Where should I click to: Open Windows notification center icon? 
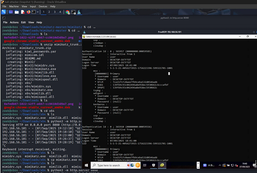(x=254, y=165)
